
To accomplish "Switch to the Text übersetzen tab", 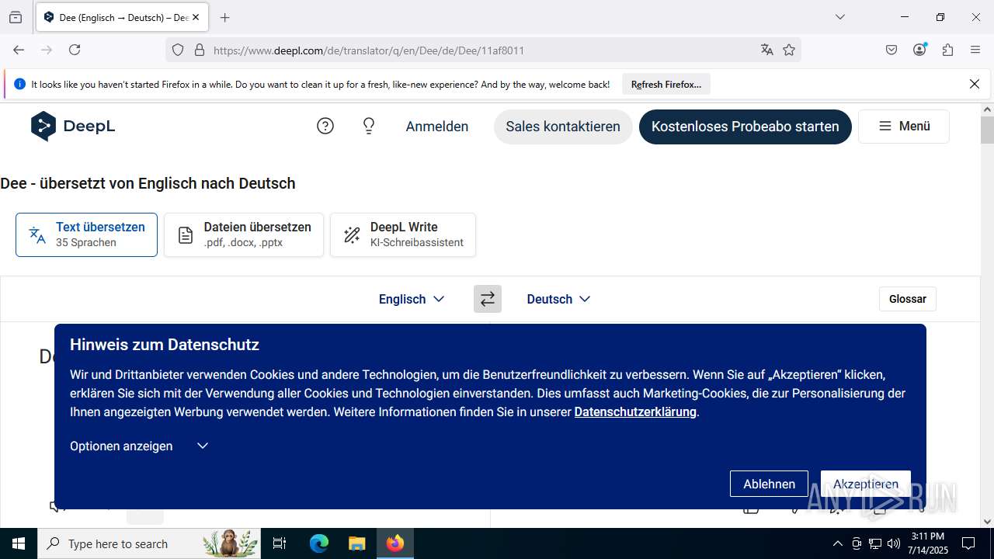I will (86, 234).
